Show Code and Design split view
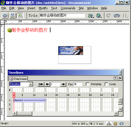This screenshot has width=131, height=127. coord(13,16)
